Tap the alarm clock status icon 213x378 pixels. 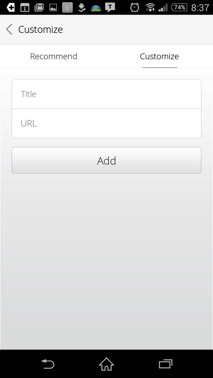pyautogui.click(x=135, y=7)
